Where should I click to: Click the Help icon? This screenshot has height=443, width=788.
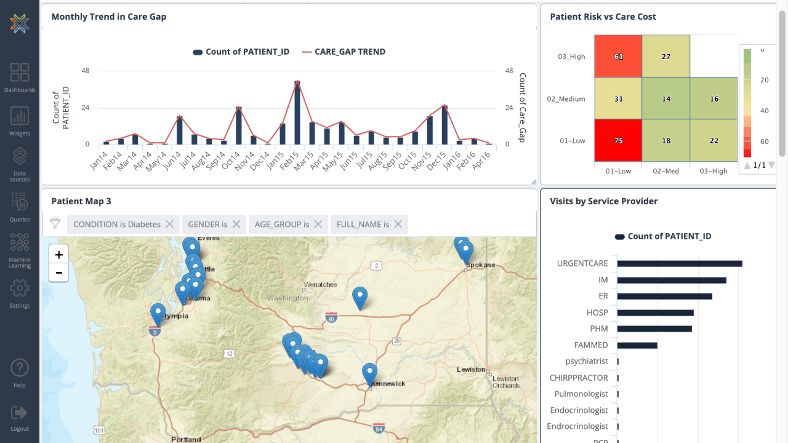point(20,373)
